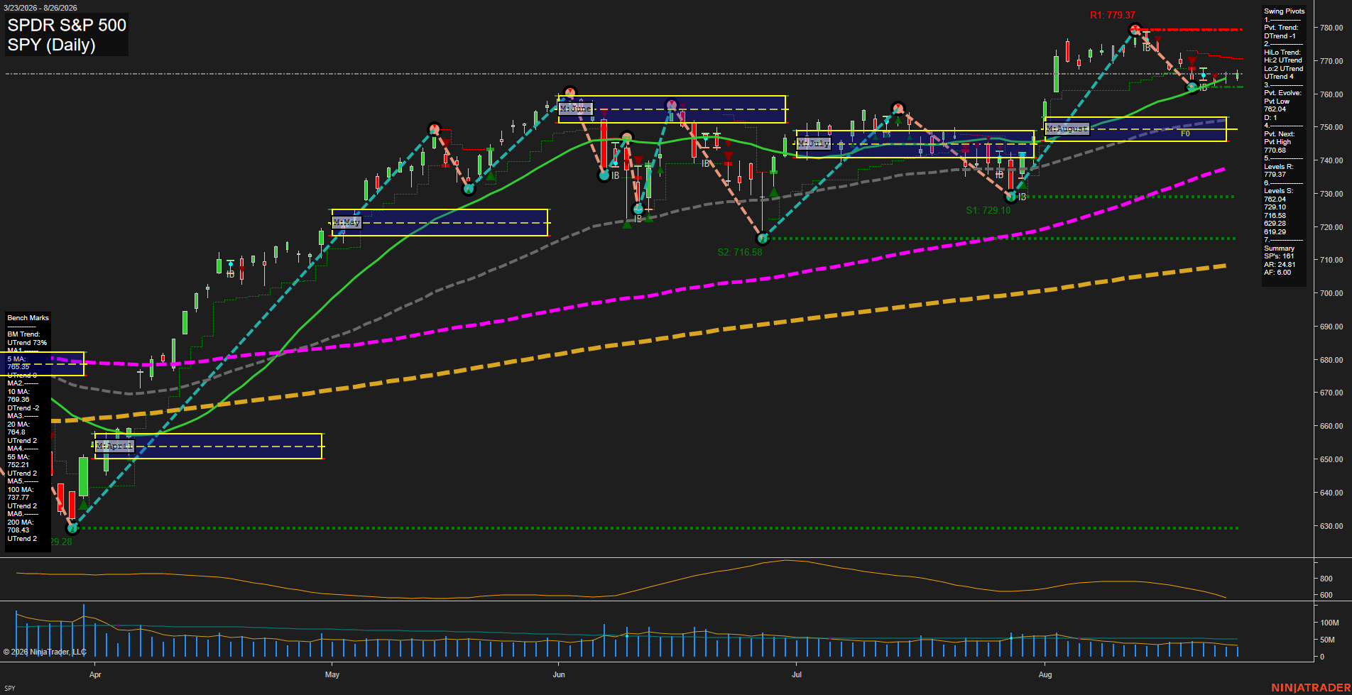Image resolution: width=1352 pixels, height=695 pixels.
Task: Click the F0 label in August box
Action: click(x=1185, y=133)
